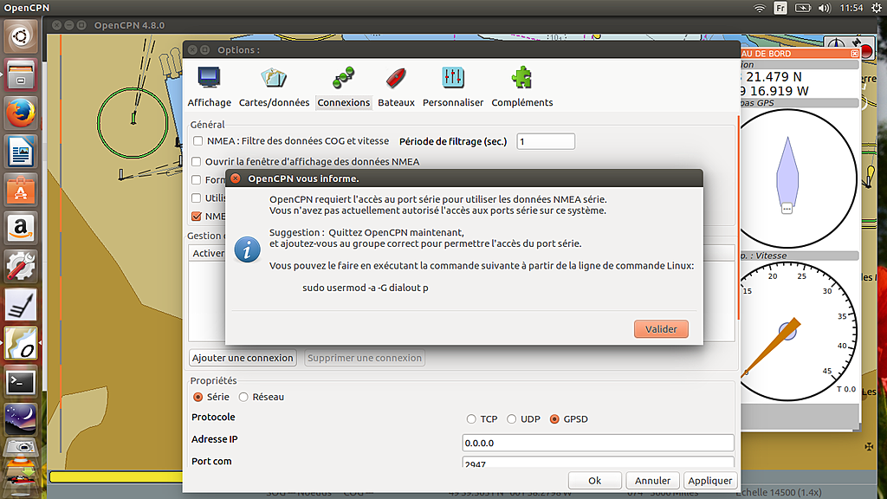Choose the TCP protocol

tap(471, 419)
